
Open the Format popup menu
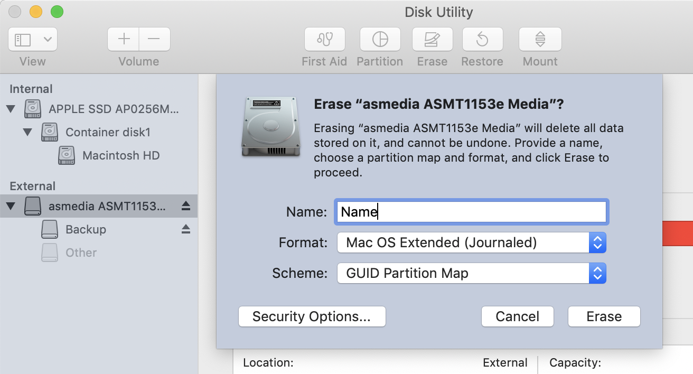pos(471,243)
